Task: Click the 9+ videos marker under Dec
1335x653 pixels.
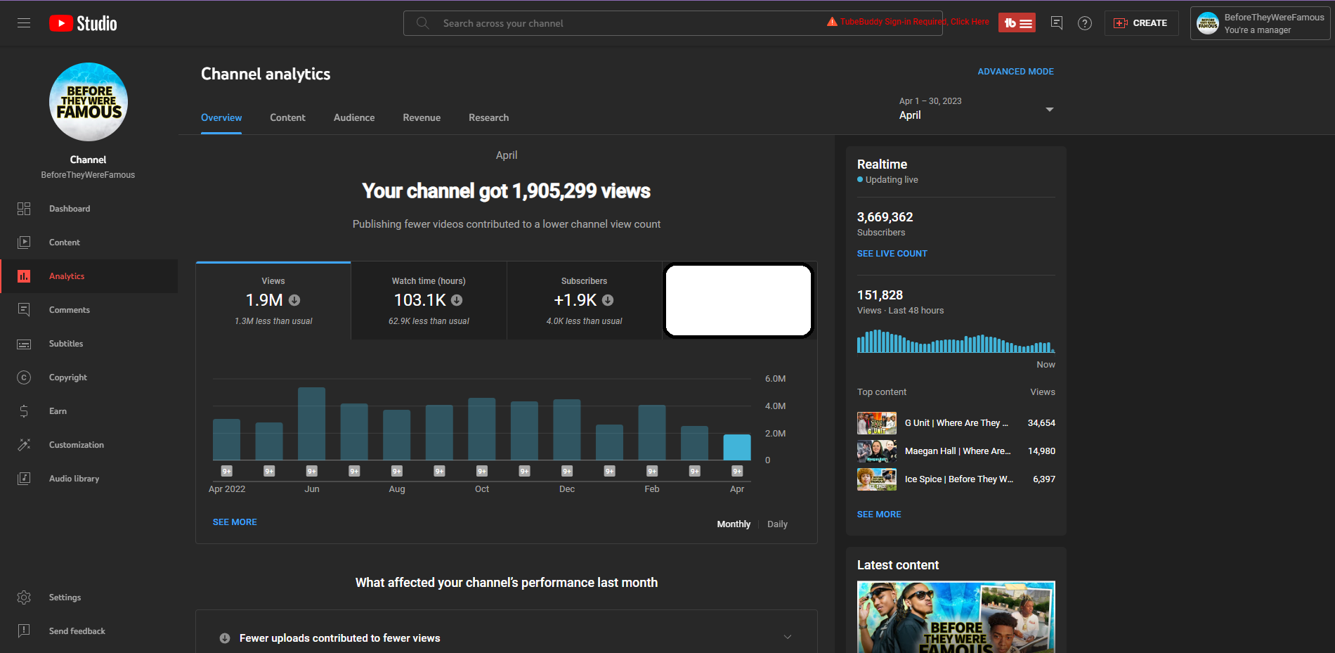Action: (x=567, y=471)
